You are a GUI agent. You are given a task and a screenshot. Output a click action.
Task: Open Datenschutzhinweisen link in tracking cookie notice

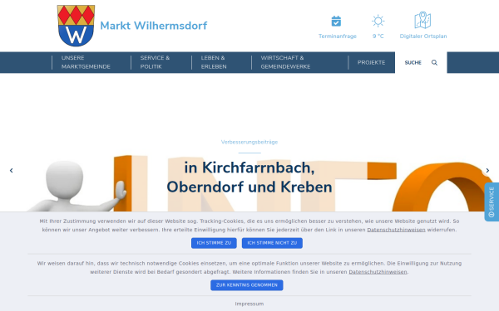coord(396,230)
